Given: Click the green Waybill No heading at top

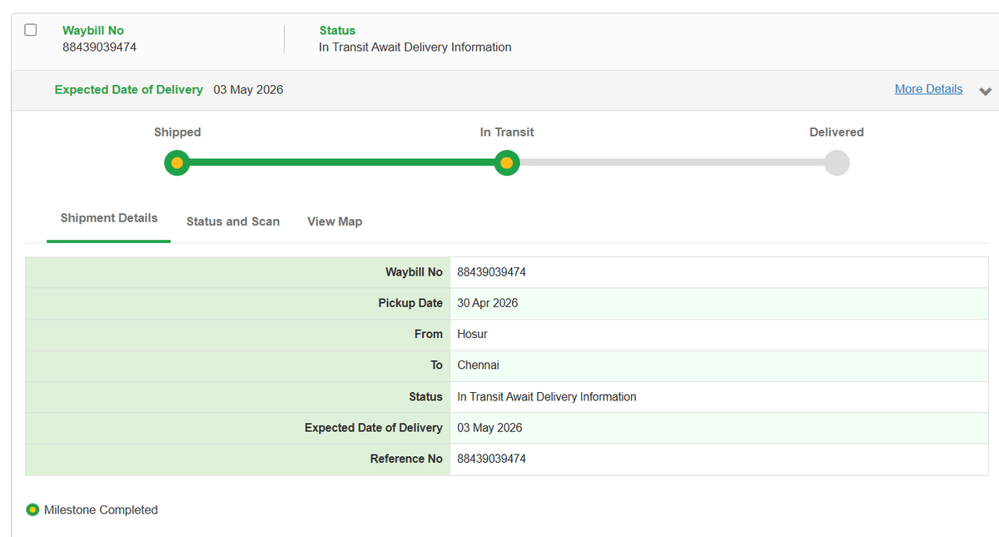Looking at the screenshot, I should click(93, 31).
